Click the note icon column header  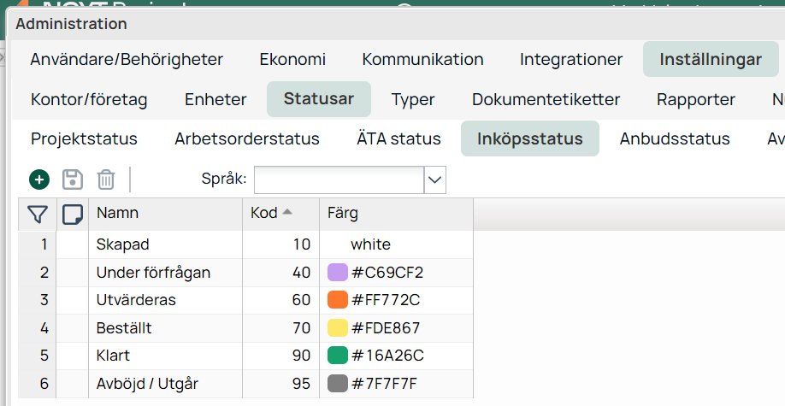click(73, 215)
